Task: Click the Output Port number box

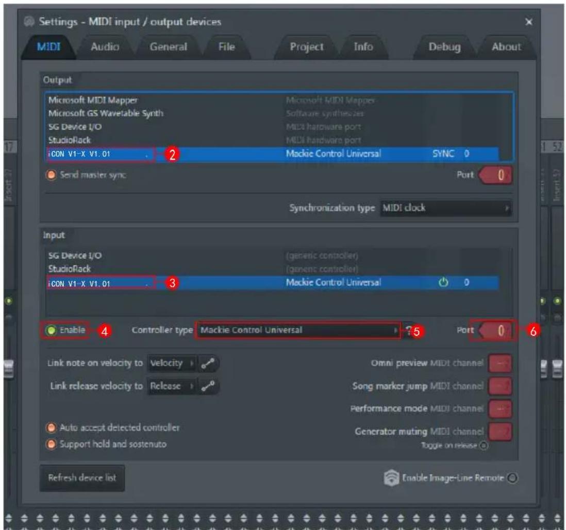Action: click(x=495, y=175)
